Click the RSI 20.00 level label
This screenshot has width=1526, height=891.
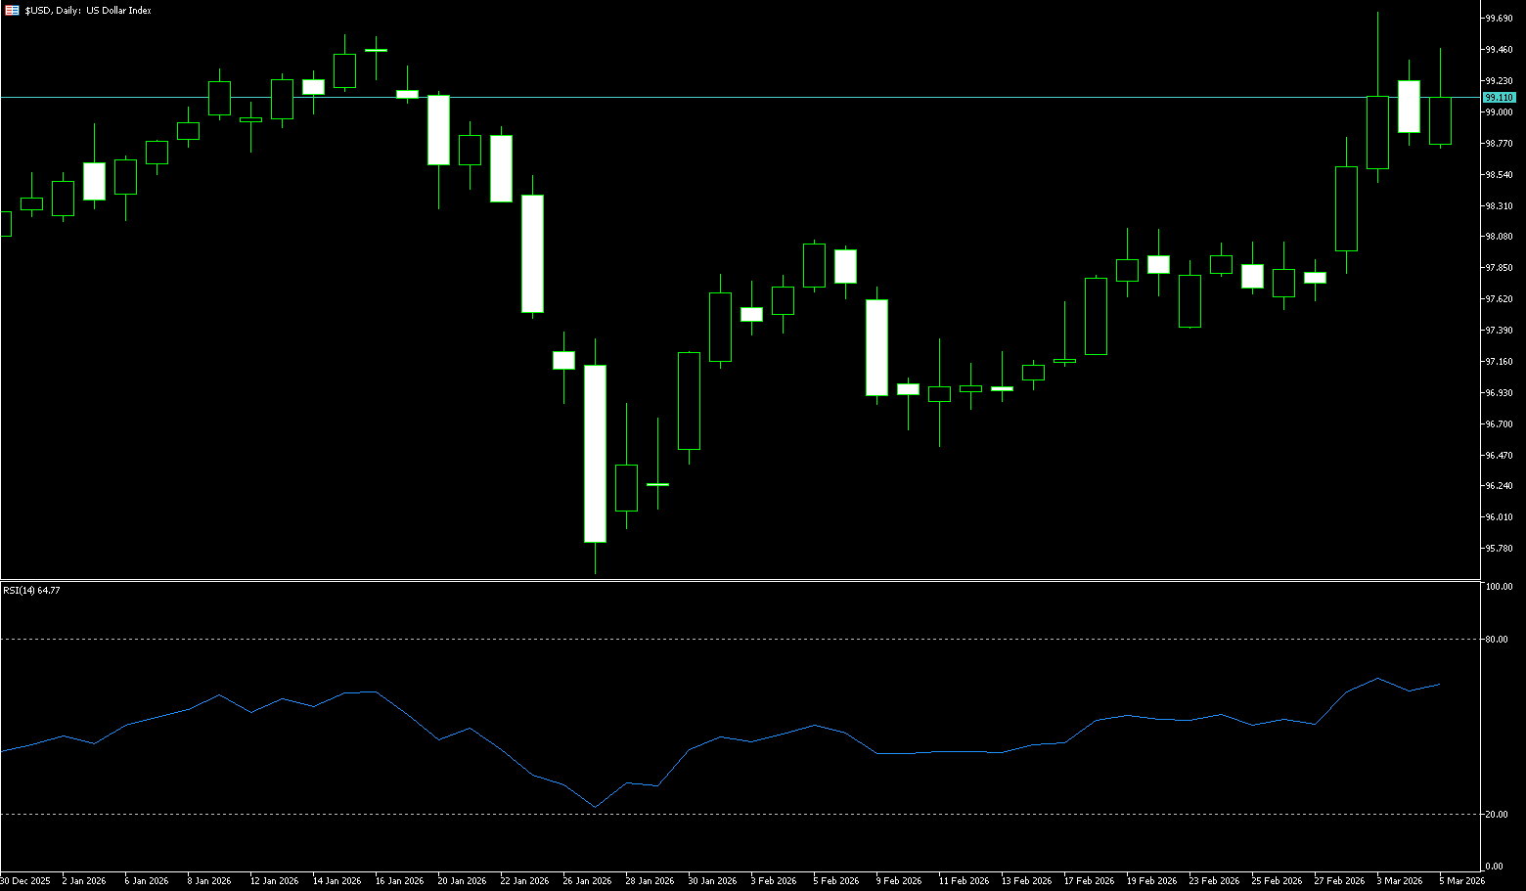[x=1497, y=815]
